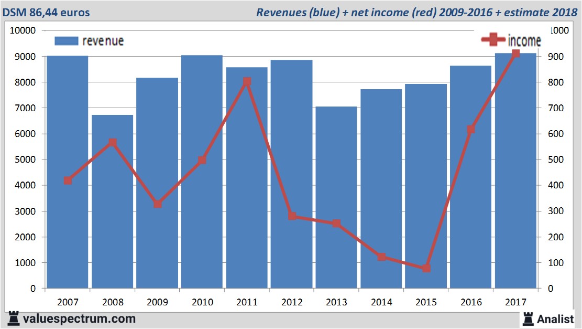
Task: Click the 2011 income peak marker
Action: [x=247, y=81]
